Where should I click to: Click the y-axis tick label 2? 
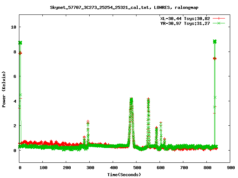15,126
